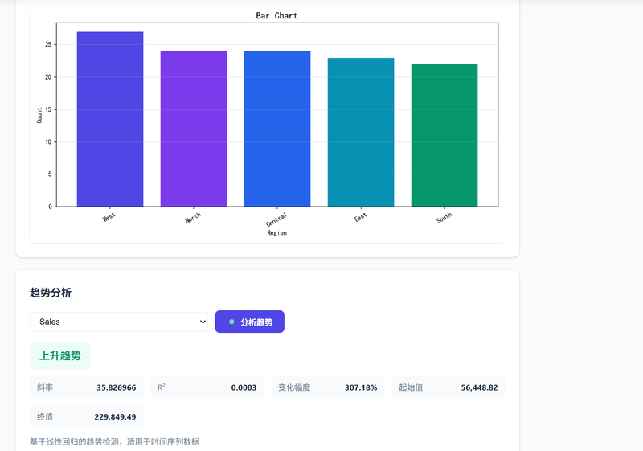Click the purple North bar
The image size is (643, 451).
(194, 129)
